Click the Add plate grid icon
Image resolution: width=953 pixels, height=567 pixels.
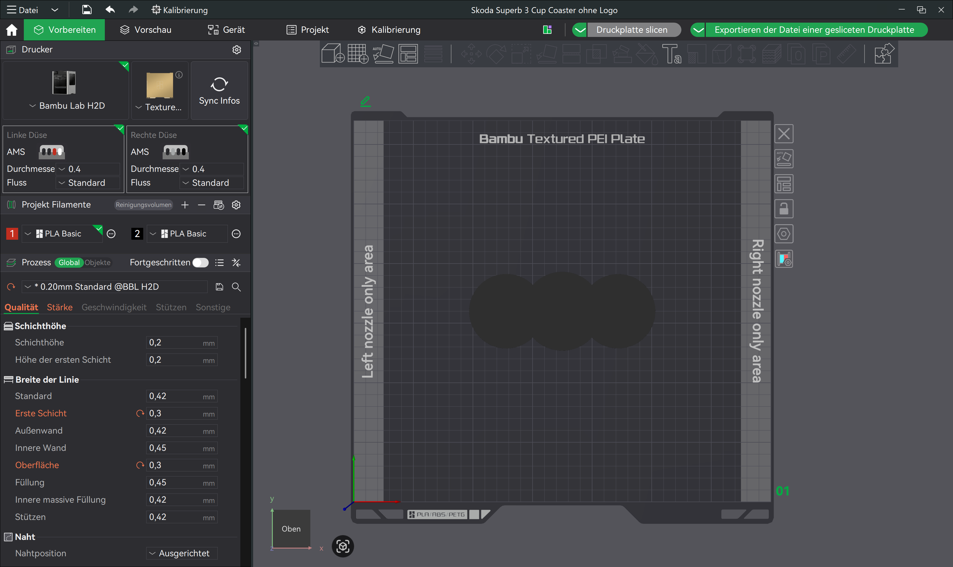[x=358, y=54]
